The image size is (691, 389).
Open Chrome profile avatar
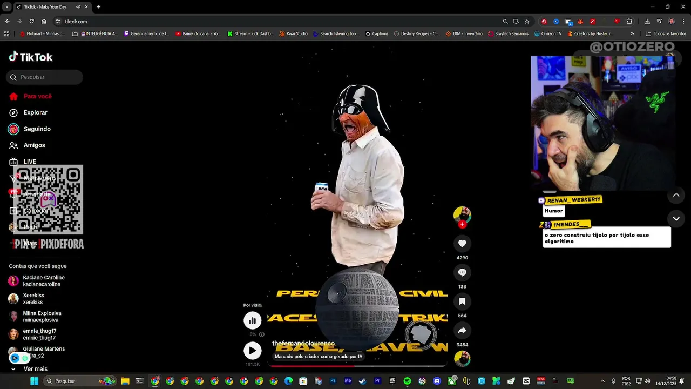[x=672, y=22]
